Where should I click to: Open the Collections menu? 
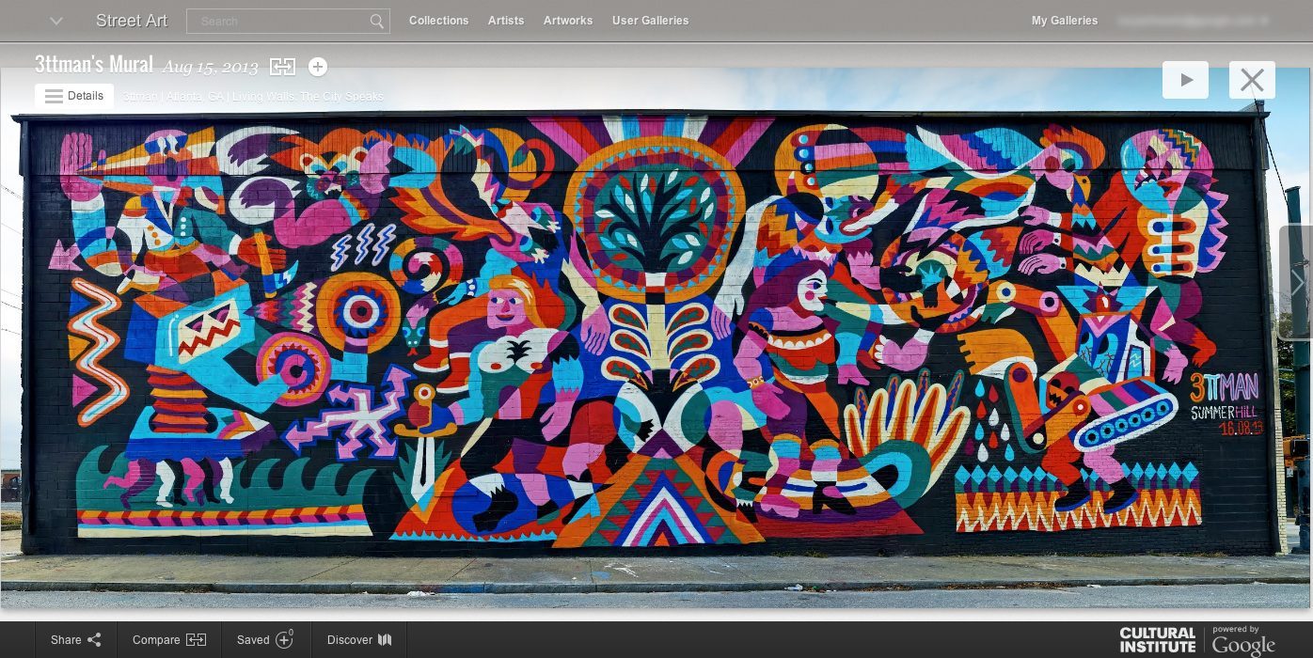(438, 21)
